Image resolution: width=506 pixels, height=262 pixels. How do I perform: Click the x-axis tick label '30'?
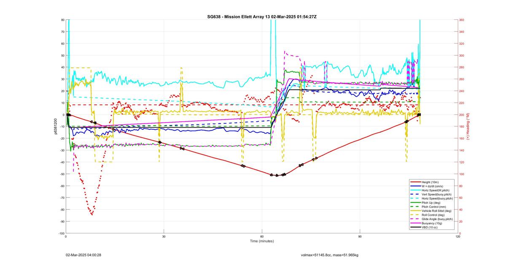click(164, 237)
